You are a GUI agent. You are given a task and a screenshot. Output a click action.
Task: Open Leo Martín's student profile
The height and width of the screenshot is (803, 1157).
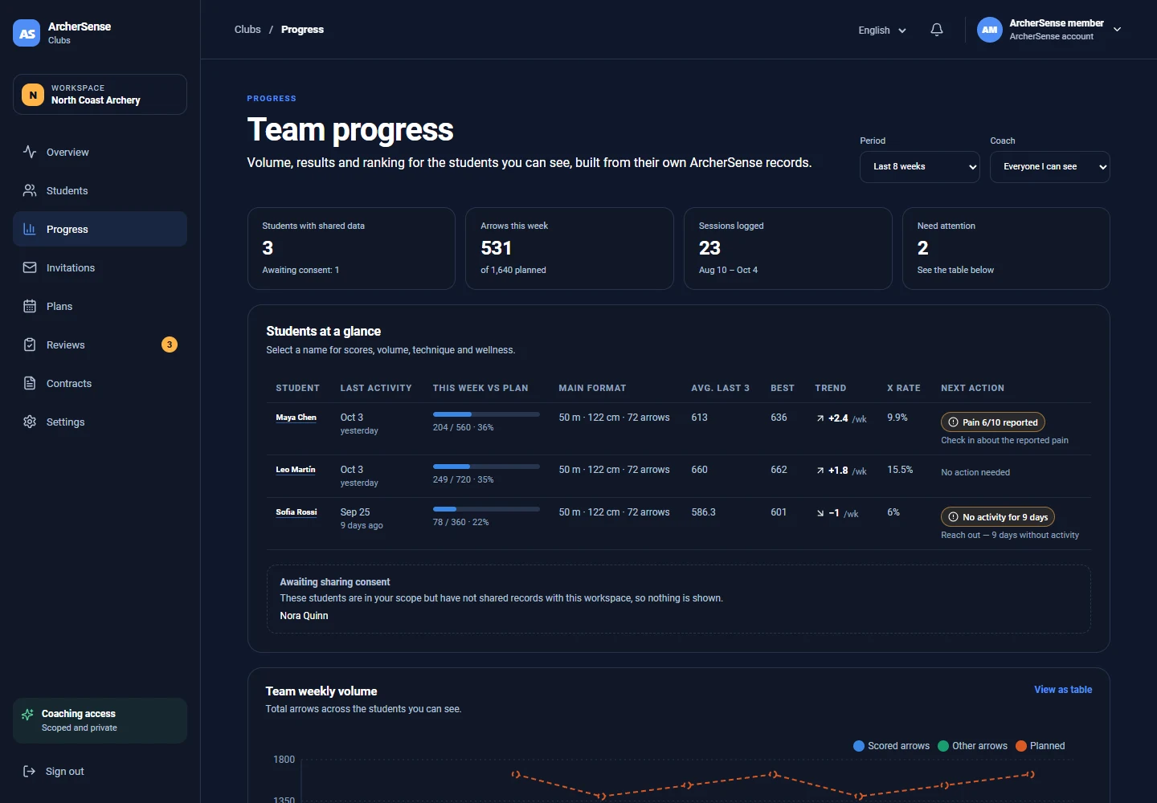pos(296,470)
